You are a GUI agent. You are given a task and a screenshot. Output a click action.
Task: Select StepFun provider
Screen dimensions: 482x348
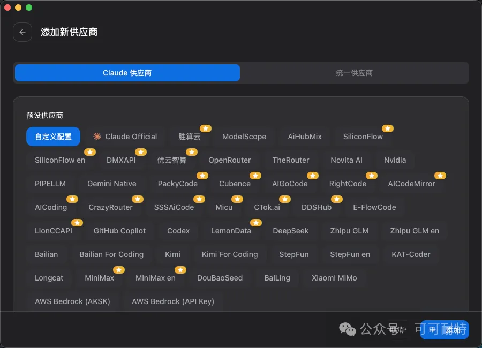[x=294, y=254]
